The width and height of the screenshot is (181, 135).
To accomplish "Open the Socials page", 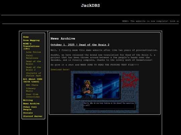I will (28, 113).
